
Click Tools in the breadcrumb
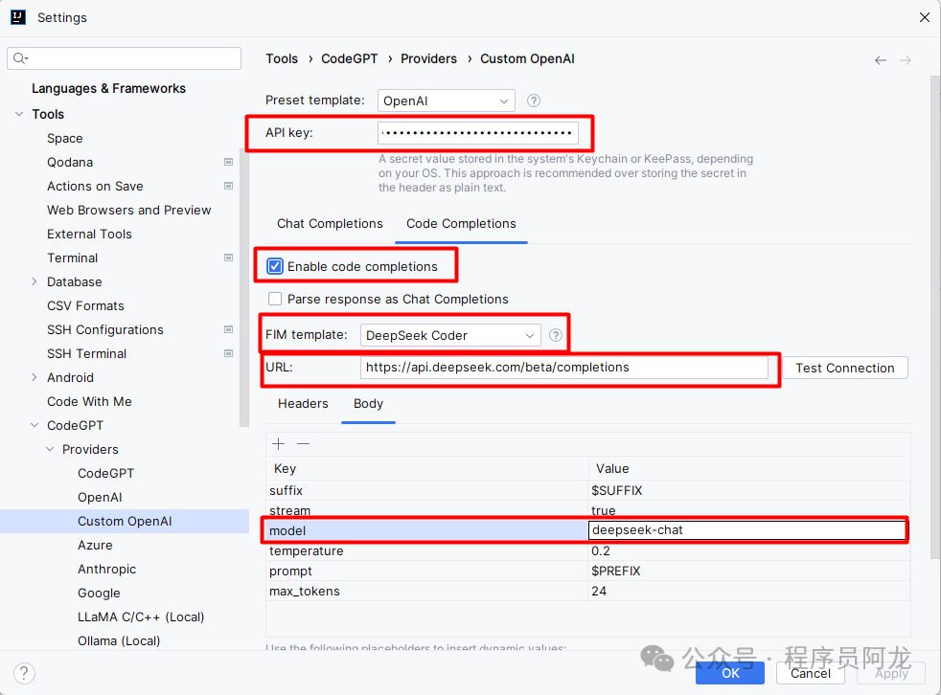pyautogui.click(x=282, y=58)
